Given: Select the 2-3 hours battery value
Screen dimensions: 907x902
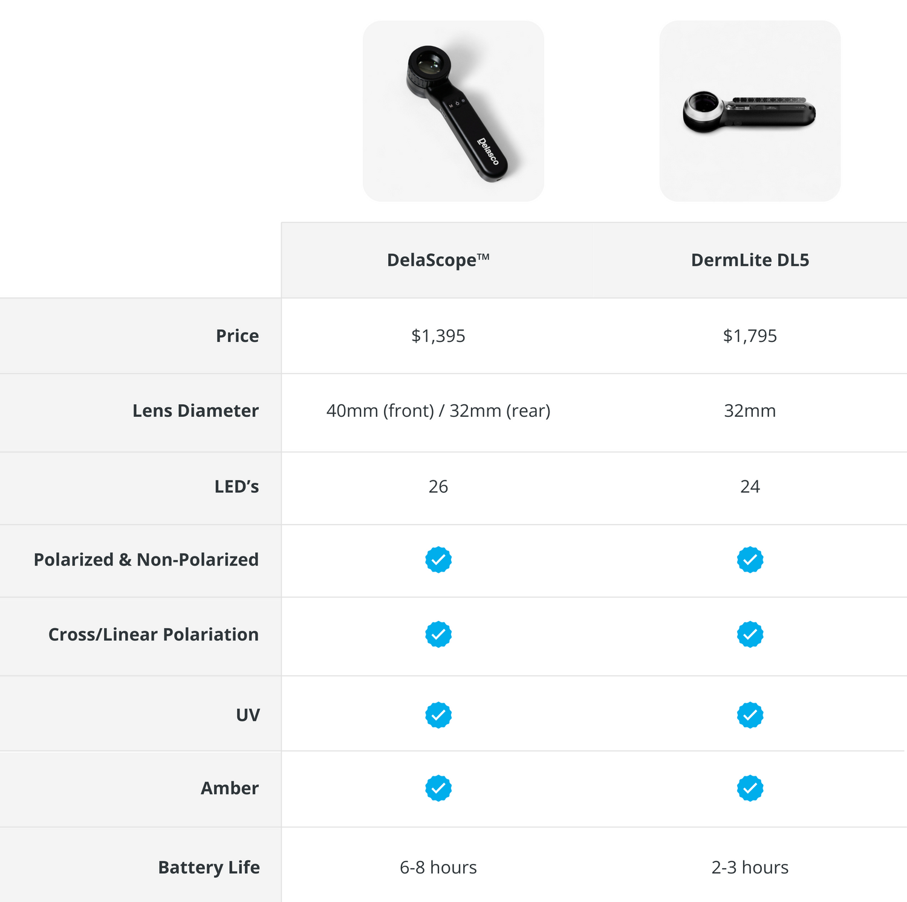Looking at the screenshot, I should 750,868.
